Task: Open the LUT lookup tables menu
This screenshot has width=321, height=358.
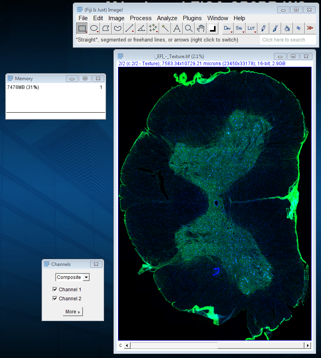Action: [252, 28]
